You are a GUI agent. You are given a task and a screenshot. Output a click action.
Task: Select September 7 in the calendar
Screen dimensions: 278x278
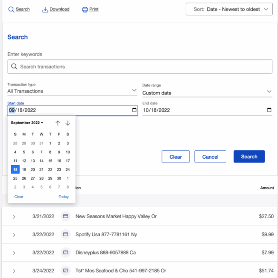coord(41,152)
